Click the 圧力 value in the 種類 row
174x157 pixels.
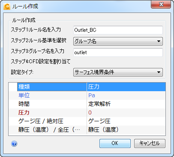(126, 87)
